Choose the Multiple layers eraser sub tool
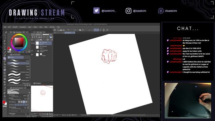Viewport: 215px width, 121px height. (x=19, y=80)
